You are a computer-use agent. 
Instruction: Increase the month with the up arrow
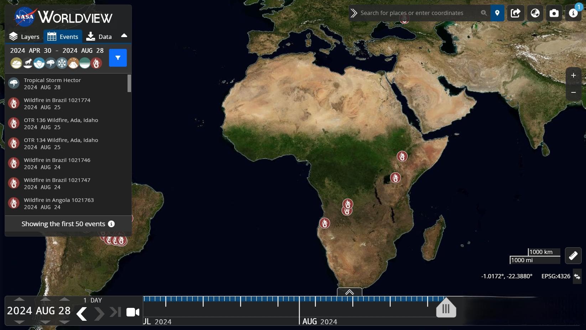click(45, 299)
